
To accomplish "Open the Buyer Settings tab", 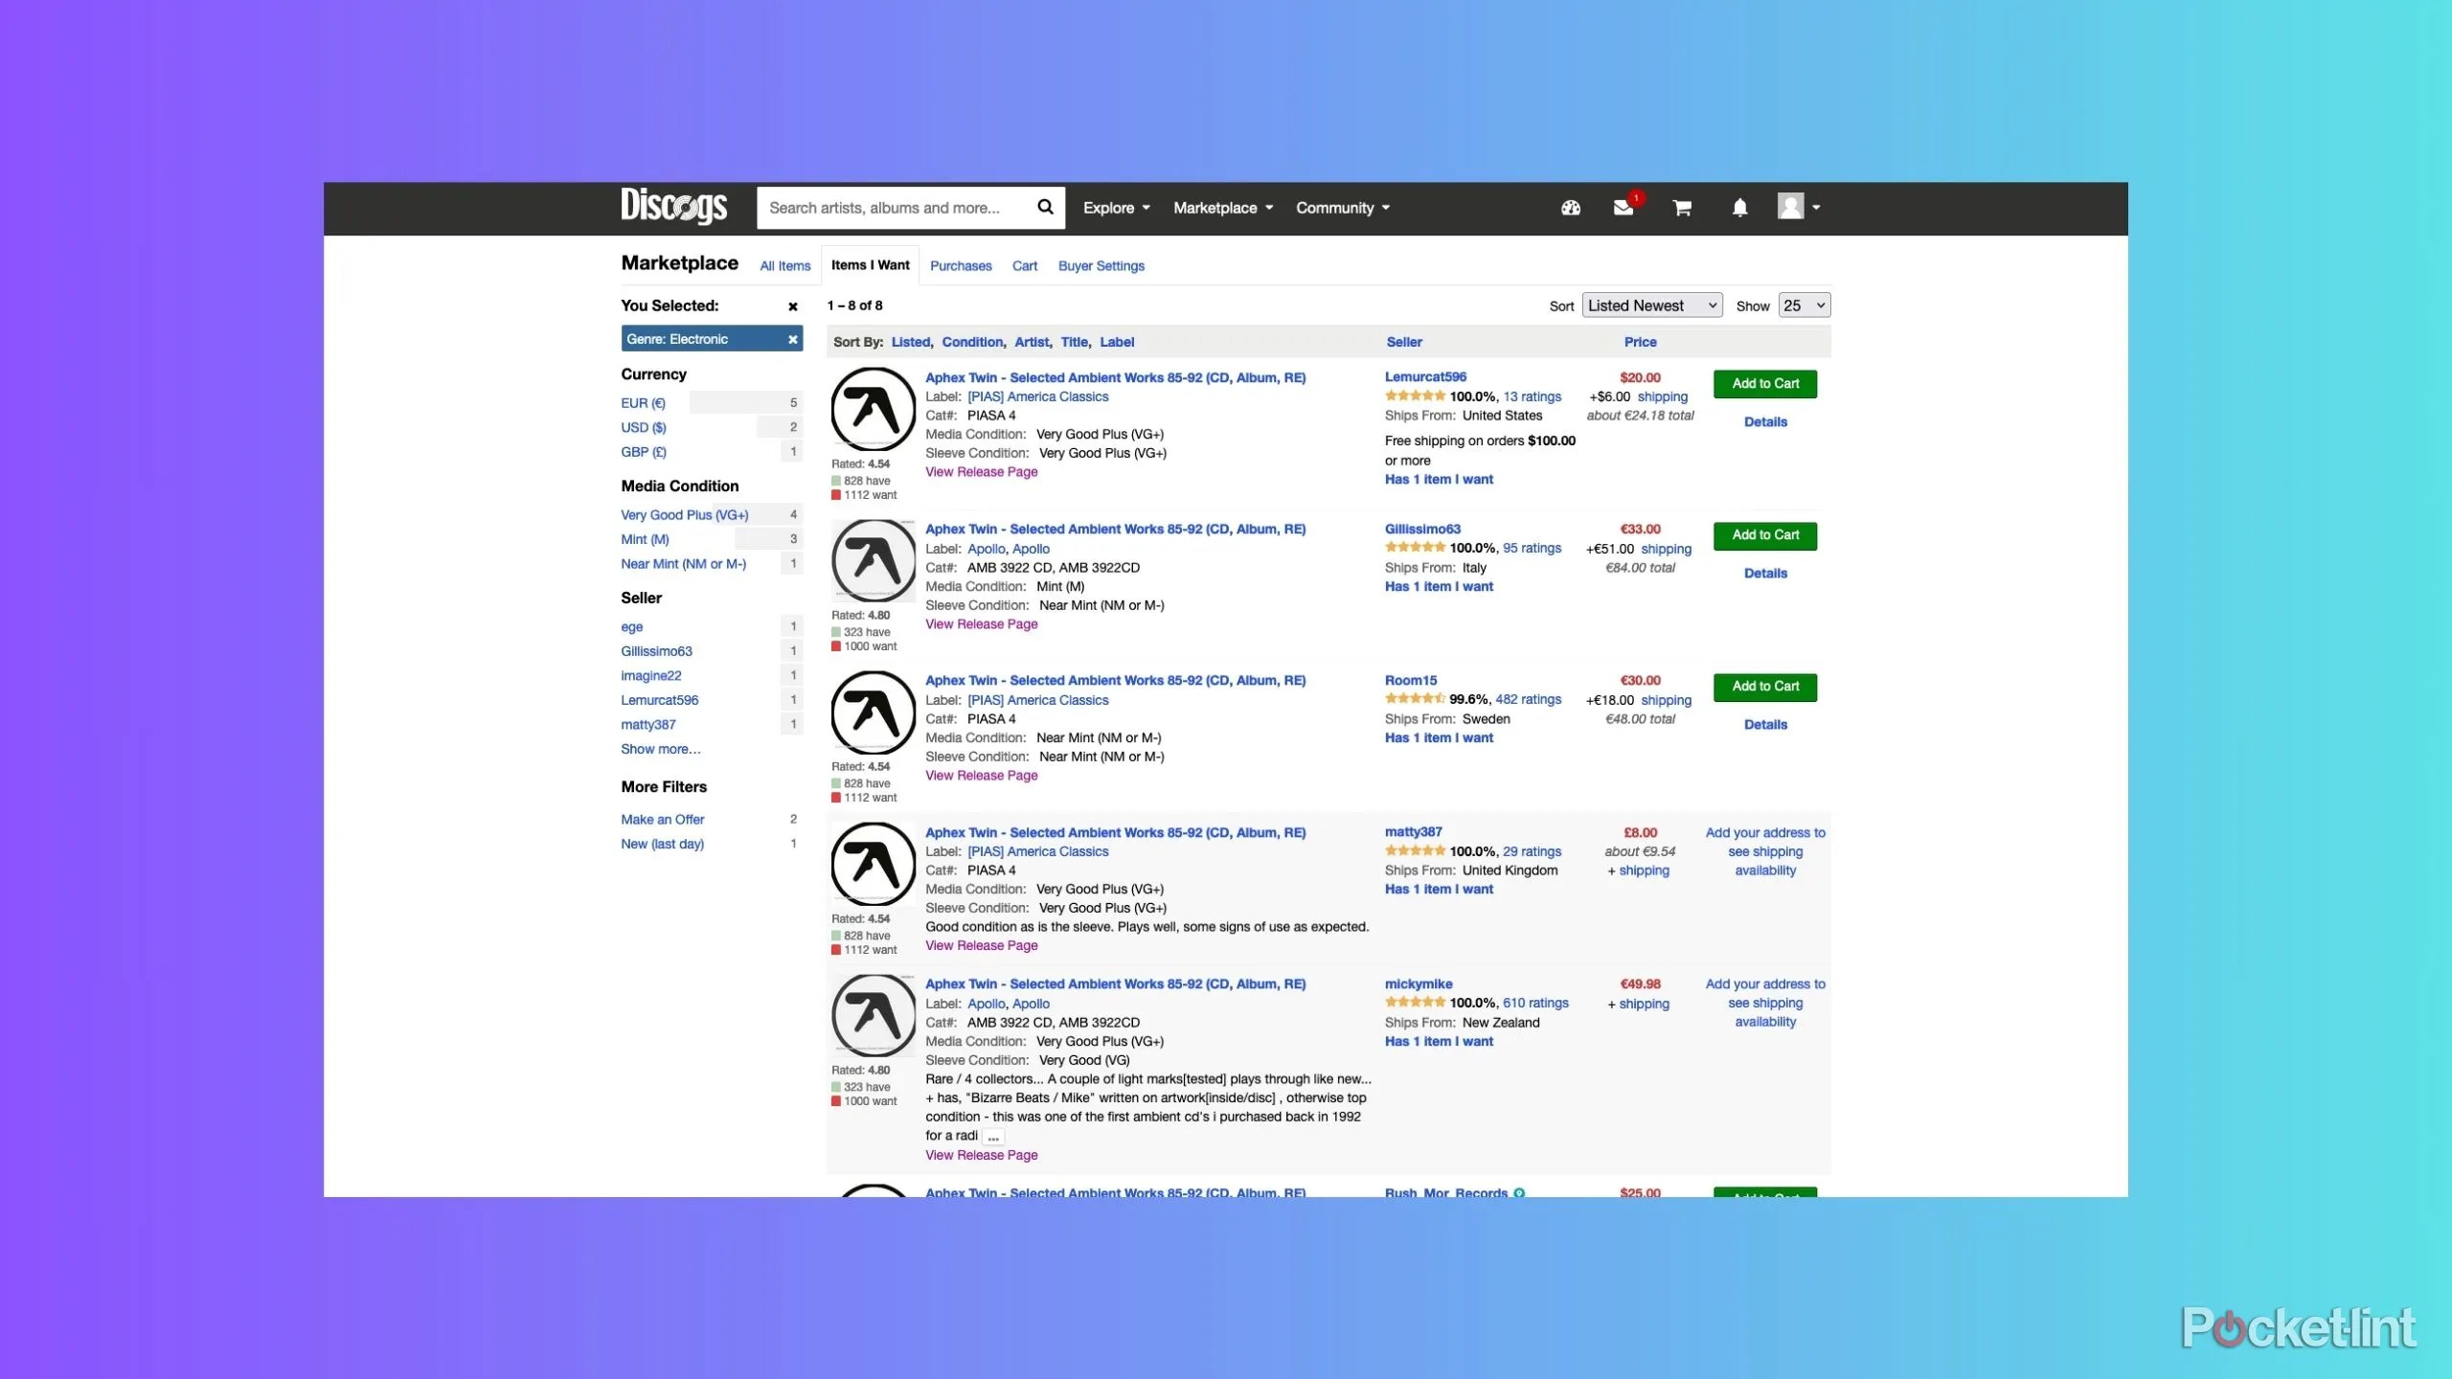I will (x=1100, y=265).
